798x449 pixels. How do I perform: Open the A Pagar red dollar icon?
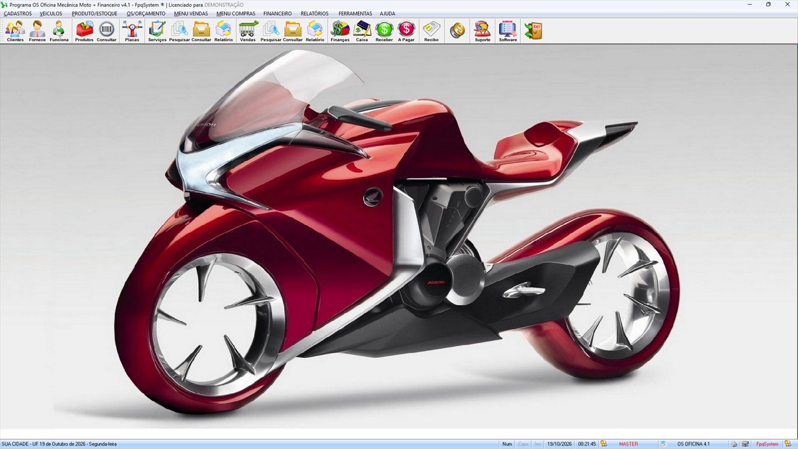[407, 31]
